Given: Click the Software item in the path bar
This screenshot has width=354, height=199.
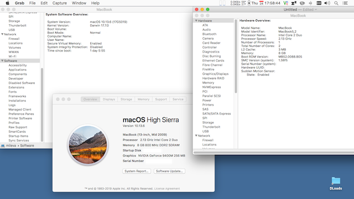Looking at the screenshot, I should click(x=27, y=146).
